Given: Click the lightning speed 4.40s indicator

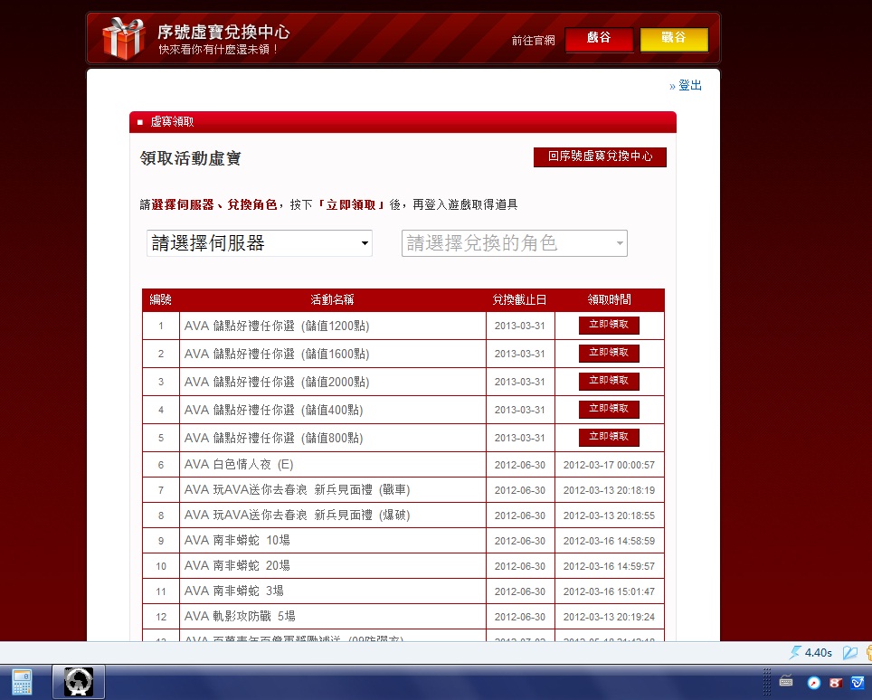Looking at the screenshot, I should 810,652.
